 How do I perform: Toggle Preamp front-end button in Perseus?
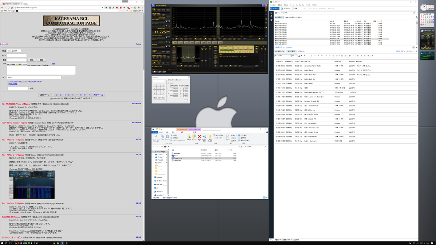[x=159, y=16]
